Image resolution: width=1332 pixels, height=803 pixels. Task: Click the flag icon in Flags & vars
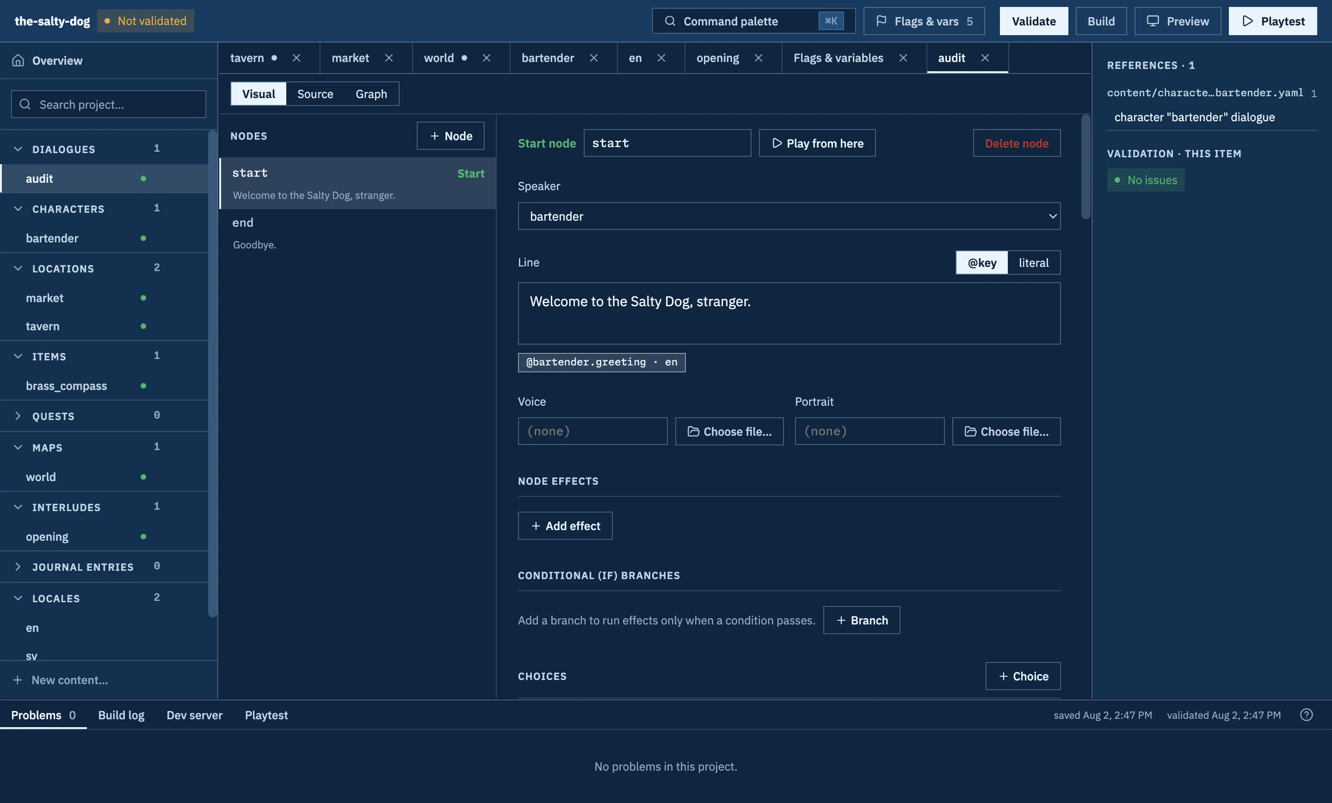pos(881,21)
